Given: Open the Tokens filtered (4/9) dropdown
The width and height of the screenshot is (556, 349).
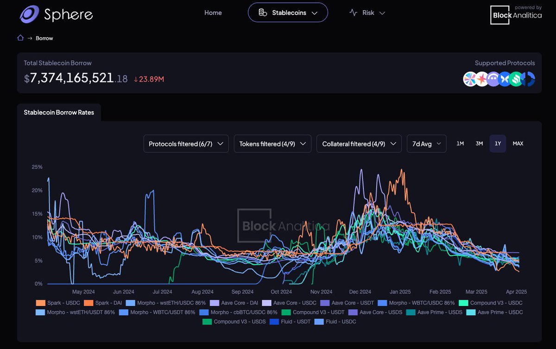Looking at the screenshot, I should pyautogui.click(x=272, y=144).
